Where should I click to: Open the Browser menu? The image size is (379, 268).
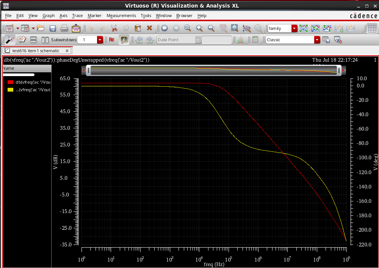pos(184,16)
